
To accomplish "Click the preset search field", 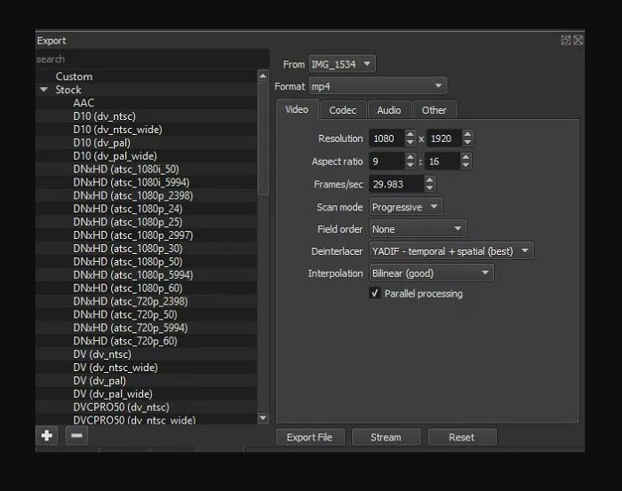I will tap(151, 59).
